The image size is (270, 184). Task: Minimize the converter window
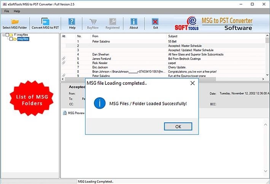(241, 4)
